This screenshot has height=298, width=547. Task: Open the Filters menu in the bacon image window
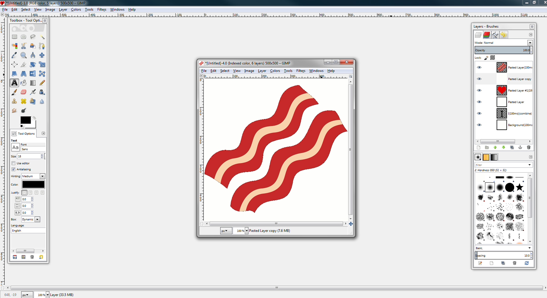(x=300, y=71)
